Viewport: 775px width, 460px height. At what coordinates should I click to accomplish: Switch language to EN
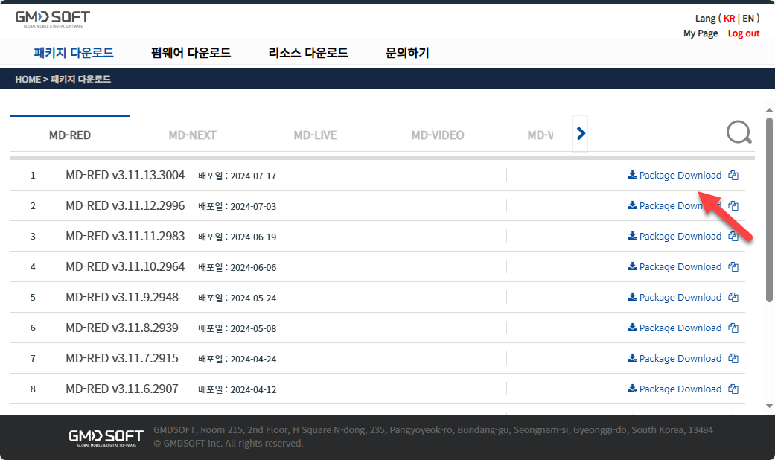748,19
